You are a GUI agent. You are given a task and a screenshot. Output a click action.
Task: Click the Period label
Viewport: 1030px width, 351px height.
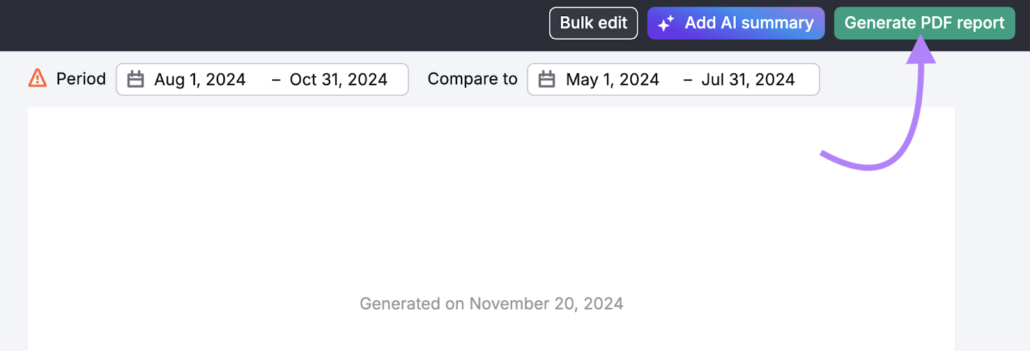81,79
